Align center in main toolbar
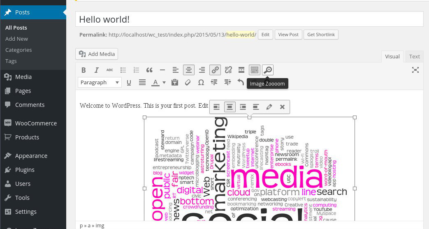Viewport: 429px width, 229px height. (189, 70)
